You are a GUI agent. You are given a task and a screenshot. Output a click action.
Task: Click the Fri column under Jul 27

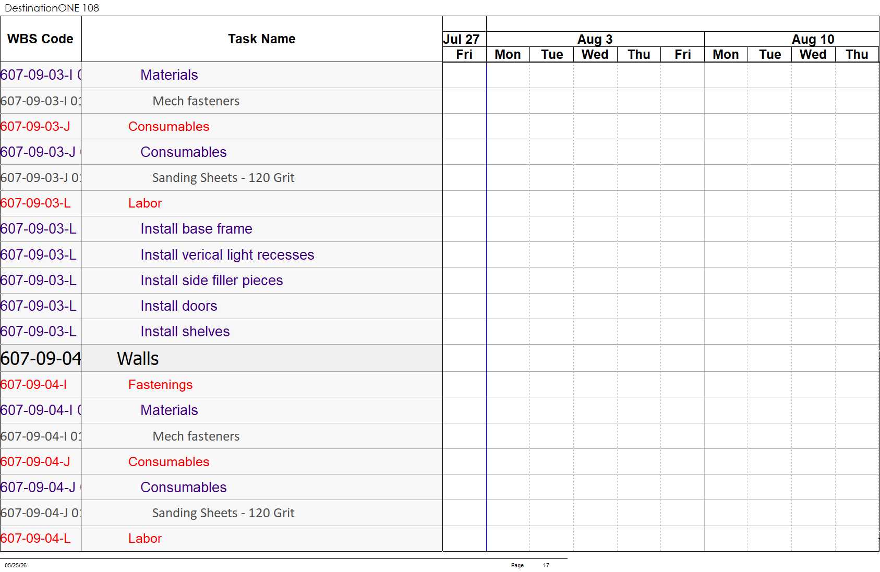[464, 54]
